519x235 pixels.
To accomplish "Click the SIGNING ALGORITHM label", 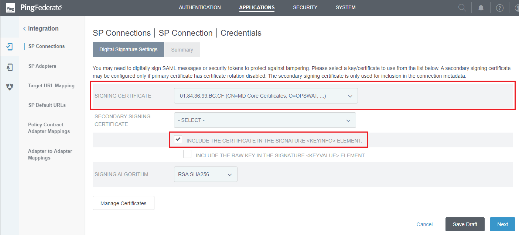I will point(122,174).
